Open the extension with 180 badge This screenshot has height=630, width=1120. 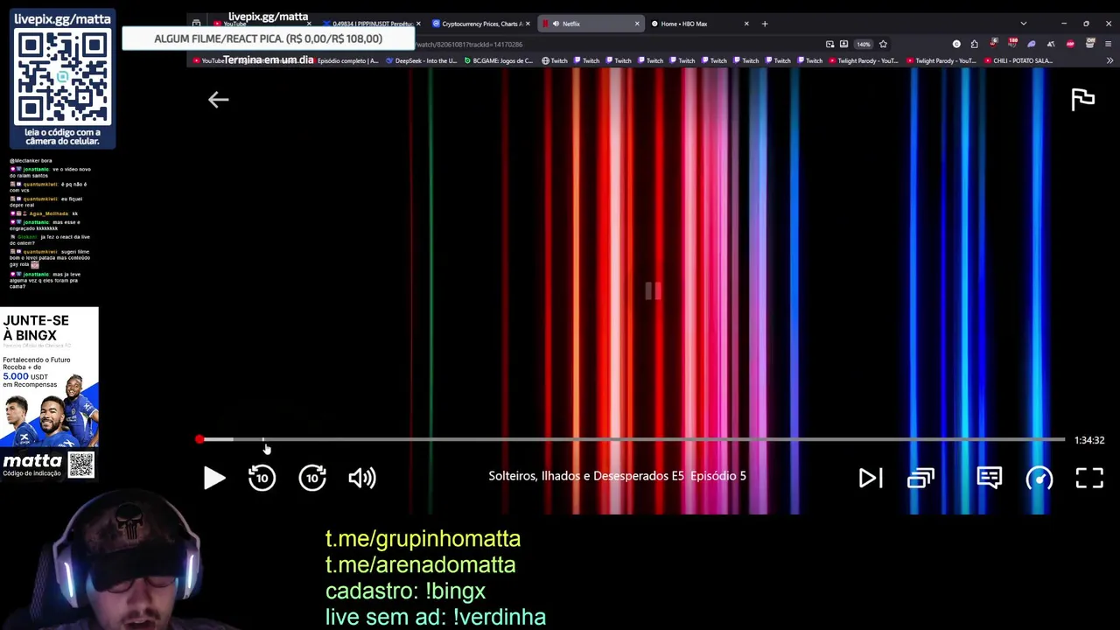[1012, 42]
